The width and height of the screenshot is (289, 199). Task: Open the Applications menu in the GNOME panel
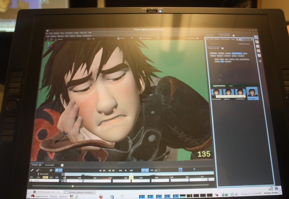39,196
